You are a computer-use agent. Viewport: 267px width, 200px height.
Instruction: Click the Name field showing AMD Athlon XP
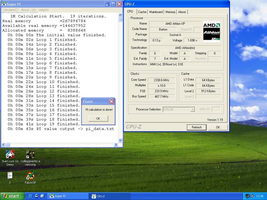[x=175, y=24]
